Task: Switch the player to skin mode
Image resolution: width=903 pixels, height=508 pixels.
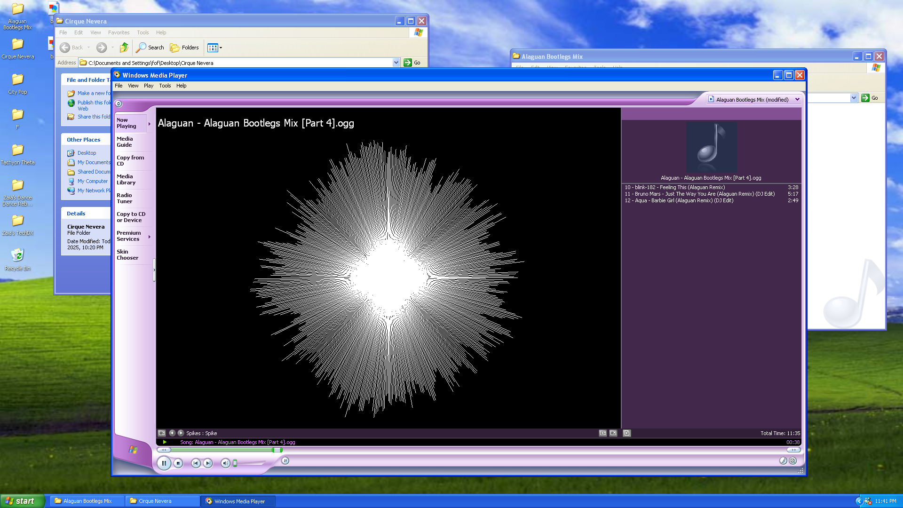Action: tap(793, 461)
